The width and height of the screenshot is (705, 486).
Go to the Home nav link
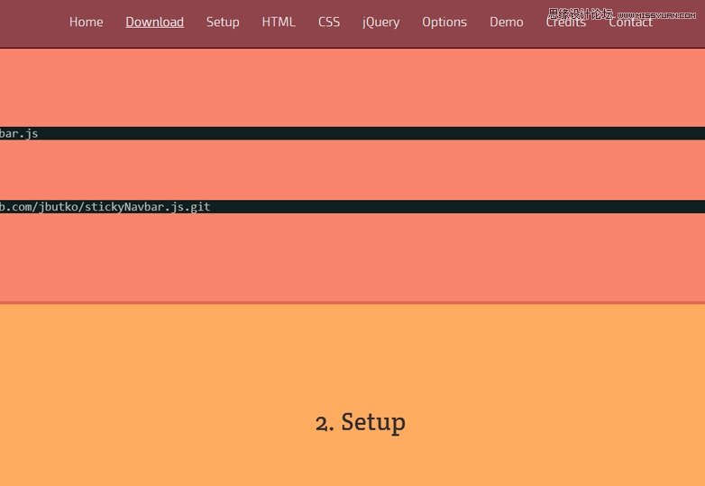(x=86, y=22)
